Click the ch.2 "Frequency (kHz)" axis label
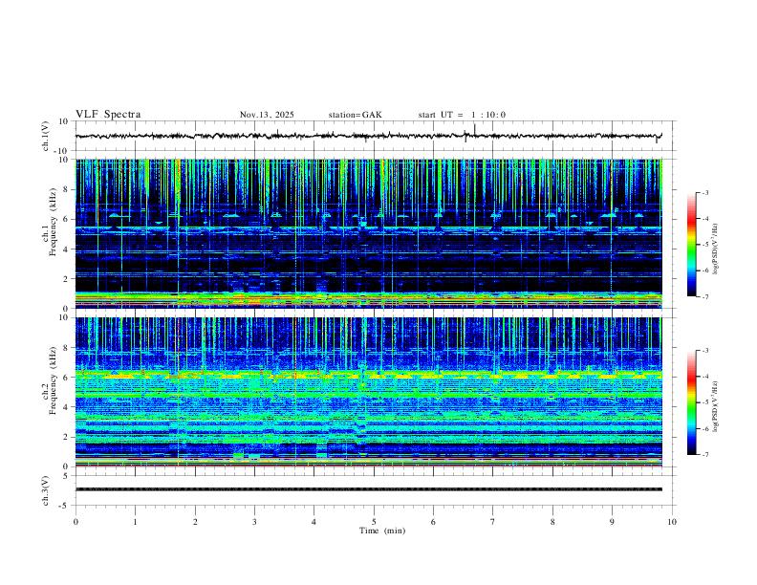 (53, 380)
